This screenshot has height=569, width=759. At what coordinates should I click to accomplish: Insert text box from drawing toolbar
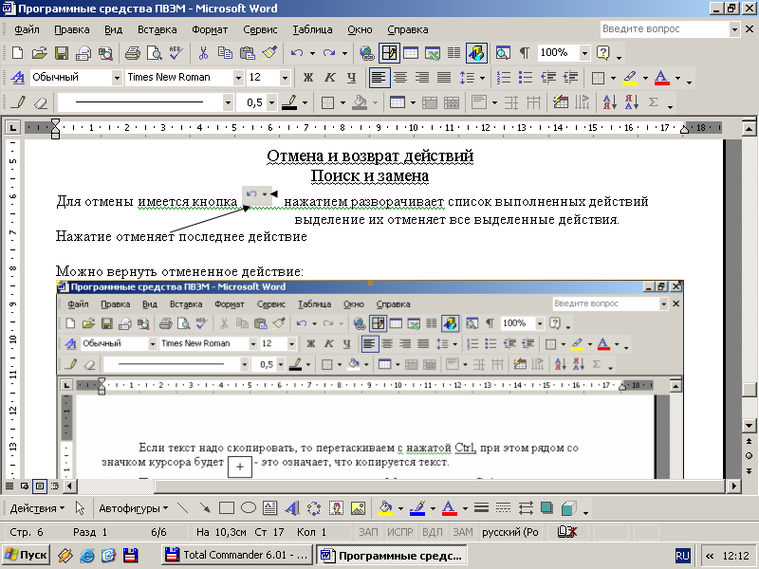pyautogui.click(x=270, y=508)
